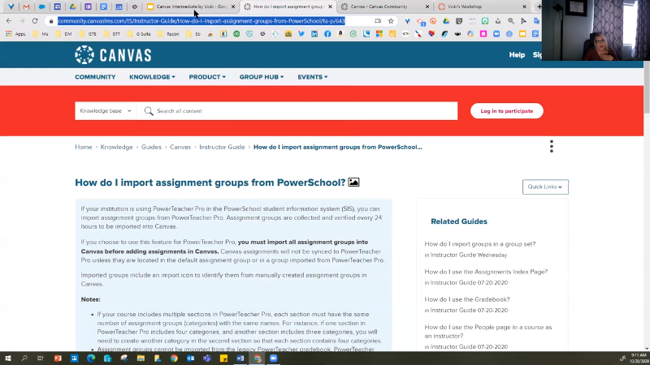650x365 pixels.
Task: Click the search magnifier icon in search box
Action: pyautogui.click(x=149, y=111)
